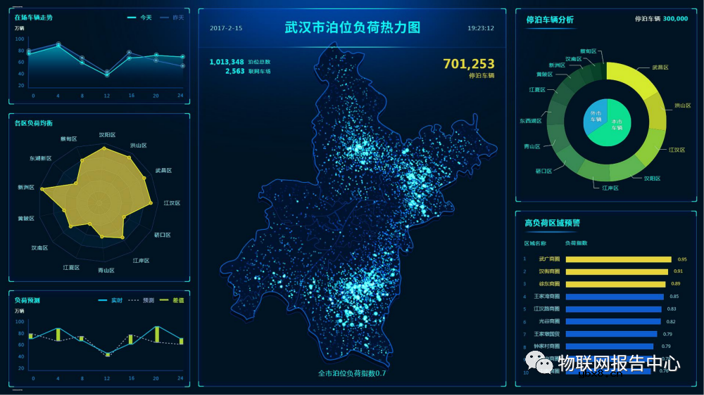The image size is (704, 395).
Task: Select the 外市车辆 blue pie slice
Action: point(595,116)
